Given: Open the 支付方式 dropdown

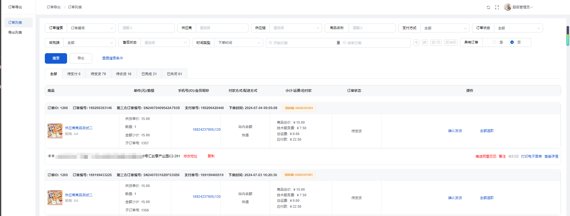Looking at the screenshot, I should 445,28.
